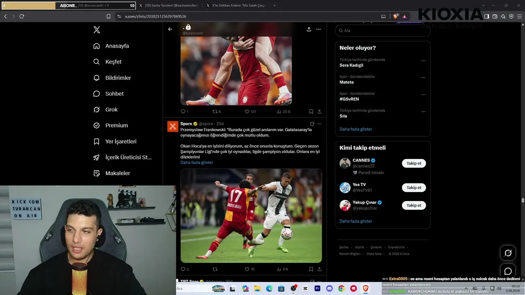Open İçerik Üreticisi Stüdyosu entry
Viewport: 525px width, 295px height.
[122, 157]
